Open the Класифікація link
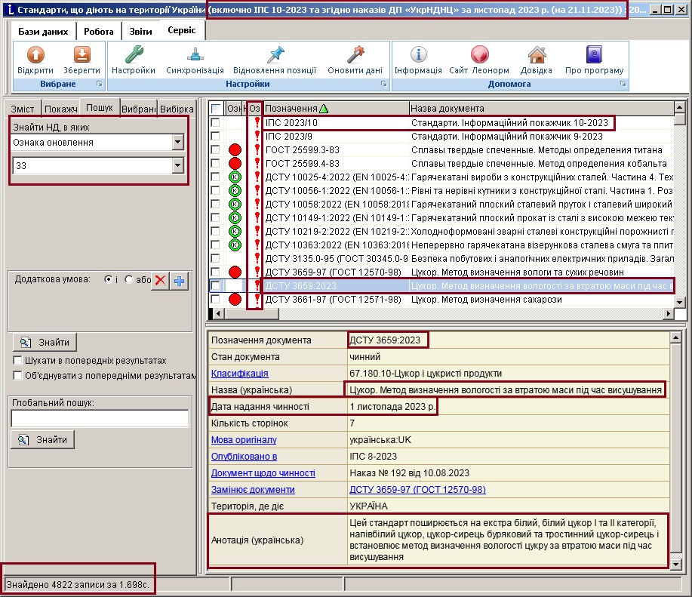 coord(239,374)
